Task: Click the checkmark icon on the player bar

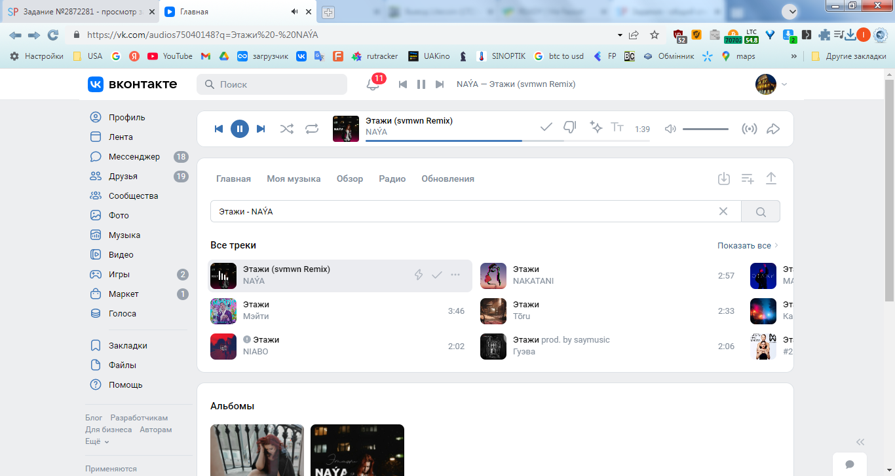Action: click(x=546, y=127)
